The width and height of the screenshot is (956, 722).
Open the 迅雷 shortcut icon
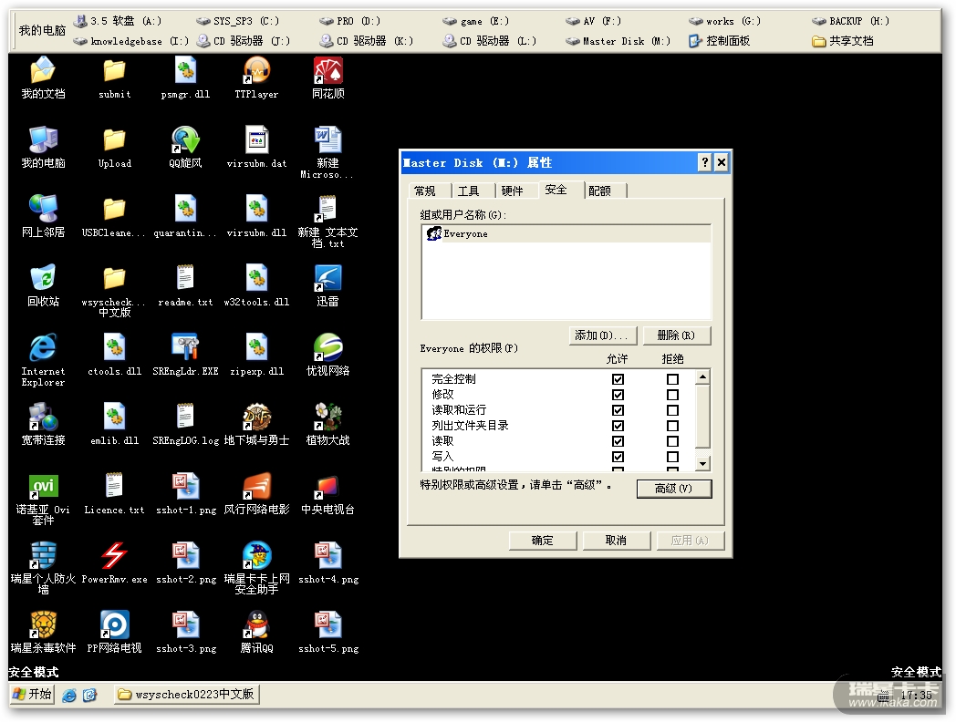click(x=327, y=279)
